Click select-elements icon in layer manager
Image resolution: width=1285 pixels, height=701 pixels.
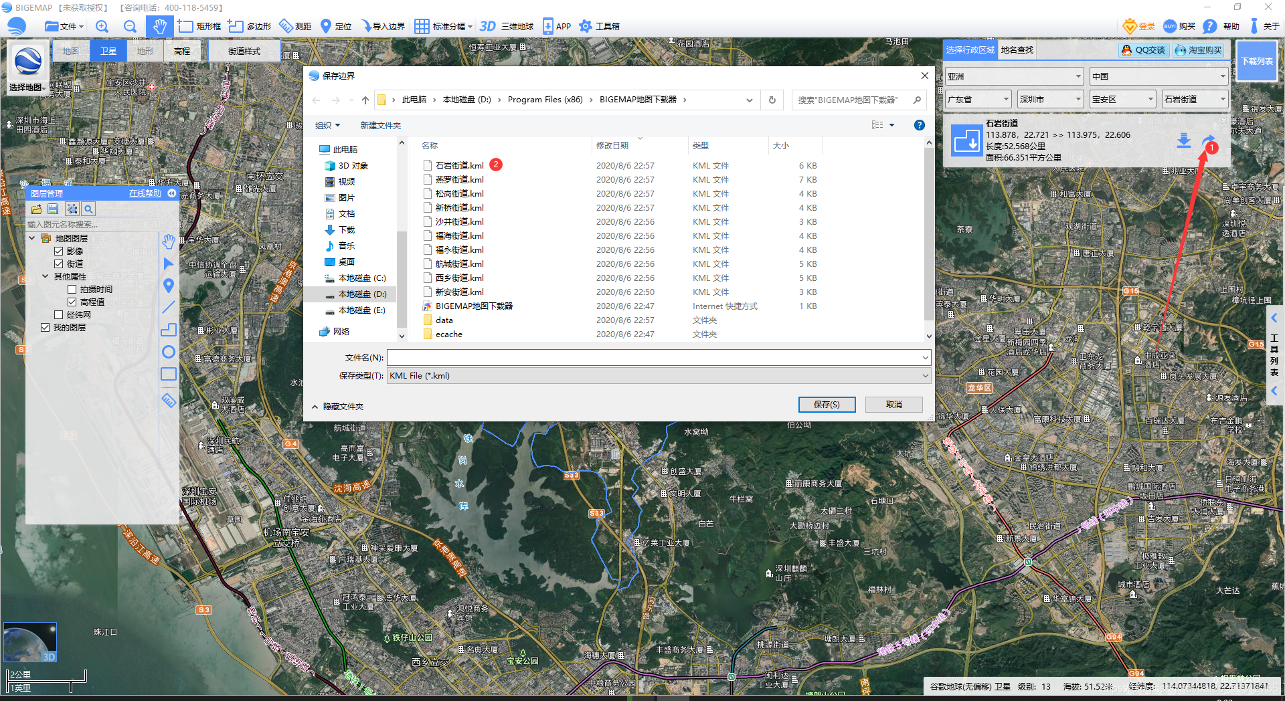click(x=72, y=209)
